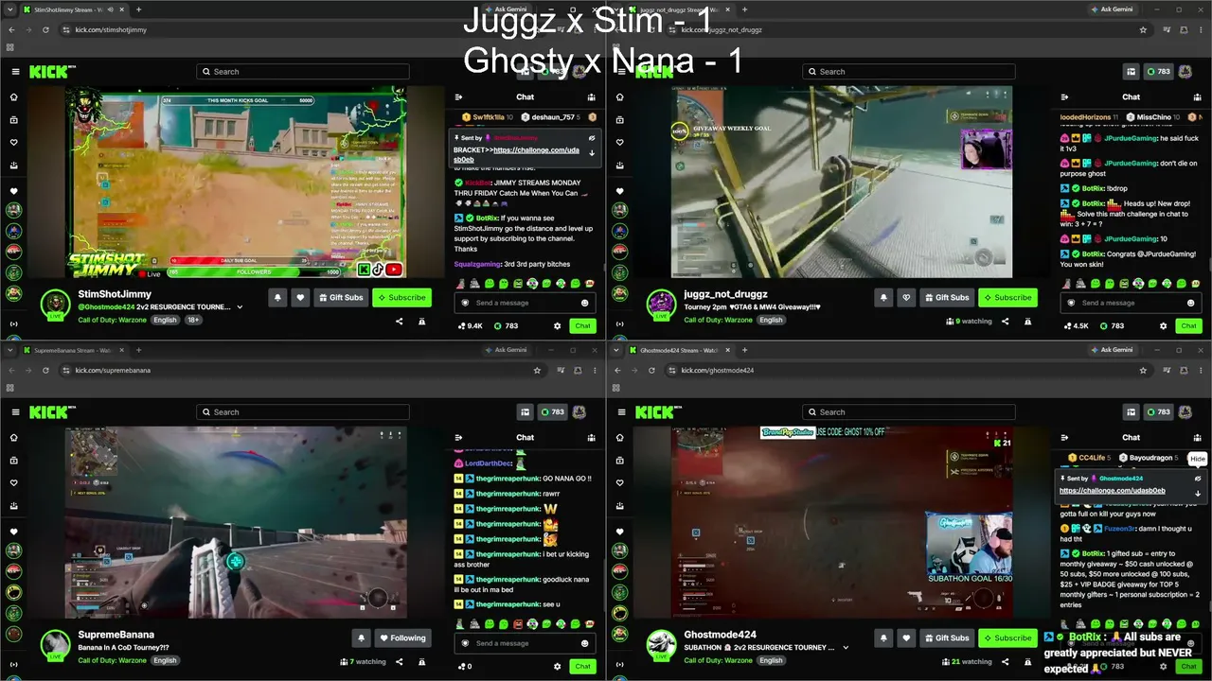
Task: Toggle notifications bell for SupremeBanana
Action: [x=361, y=637]
